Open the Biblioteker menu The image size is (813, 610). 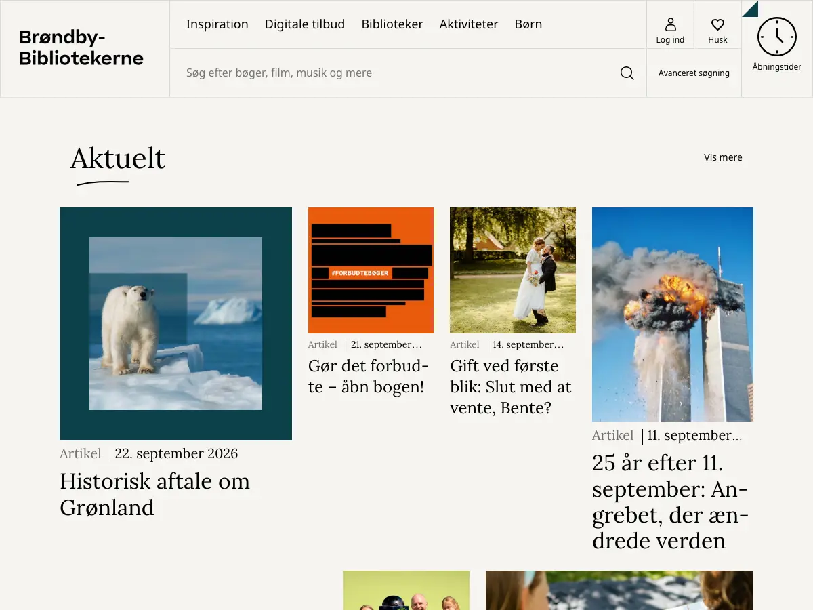(x=392, y=24)
